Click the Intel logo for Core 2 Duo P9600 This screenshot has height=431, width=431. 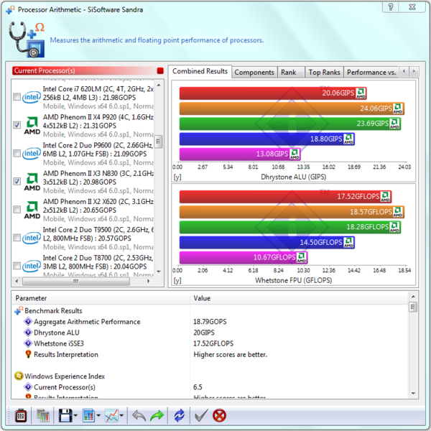pyautogui.click(x=32, y=154)
